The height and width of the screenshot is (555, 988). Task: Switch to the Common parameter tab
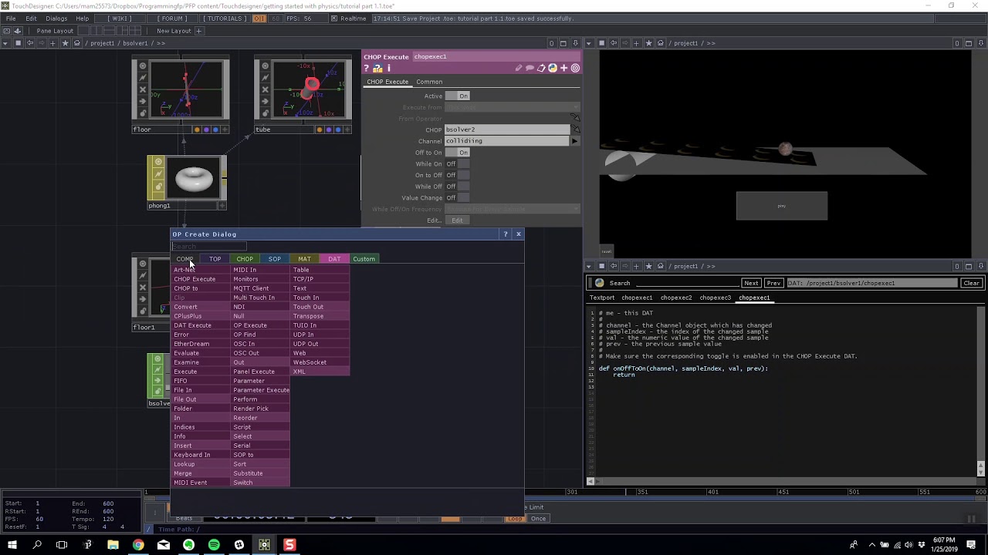click(x=429, y=82)
